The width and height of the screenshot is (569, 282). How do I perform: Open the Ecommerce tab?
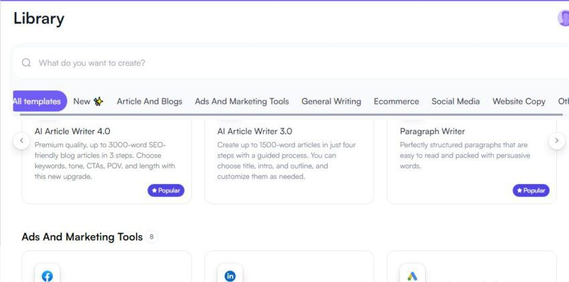coord(396,101)
